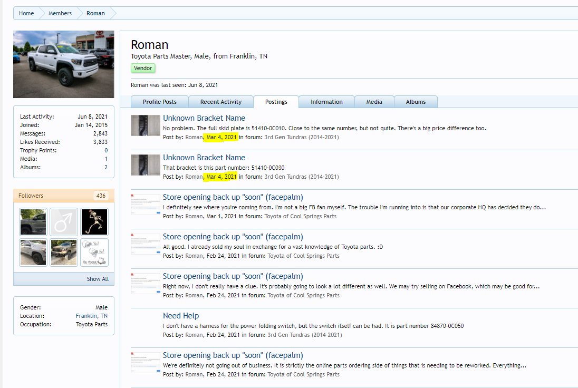578x388 pixels.
Task: Open Store opening post starting 'Right now'
Action: point(233,276)
